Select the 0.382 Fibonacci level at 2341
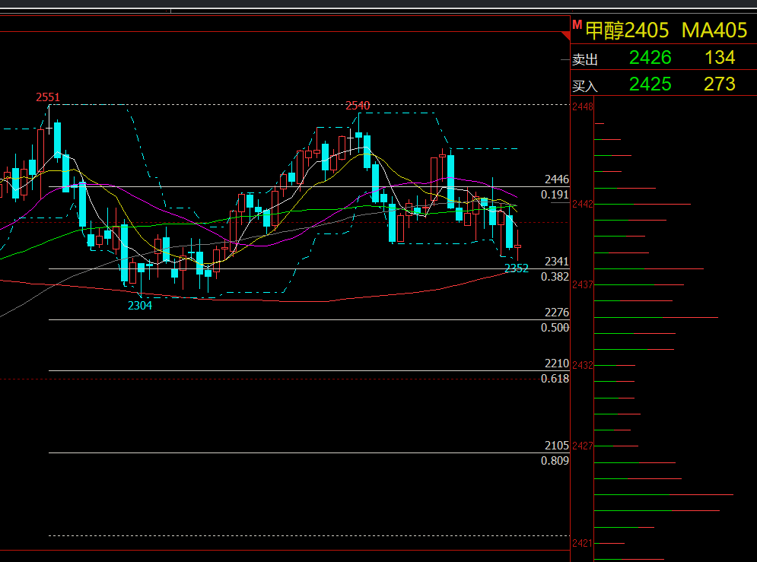757x562 pixels. [x=555, y=277]
